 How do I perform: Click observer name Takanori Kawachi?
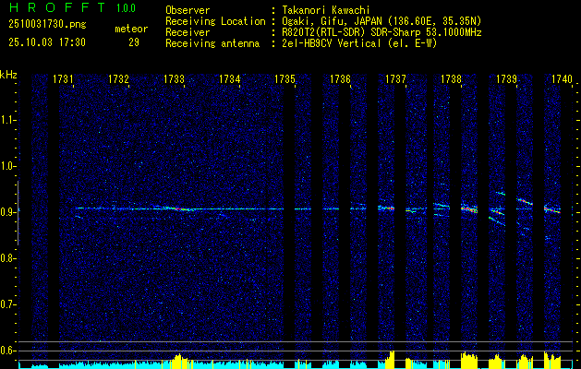326,10
